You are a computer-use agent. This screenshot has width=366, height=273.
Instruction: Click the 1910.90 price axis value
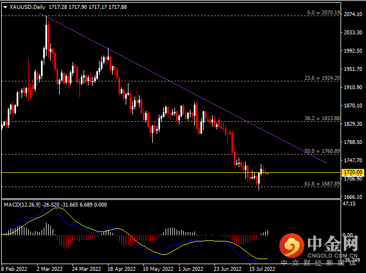353,87
